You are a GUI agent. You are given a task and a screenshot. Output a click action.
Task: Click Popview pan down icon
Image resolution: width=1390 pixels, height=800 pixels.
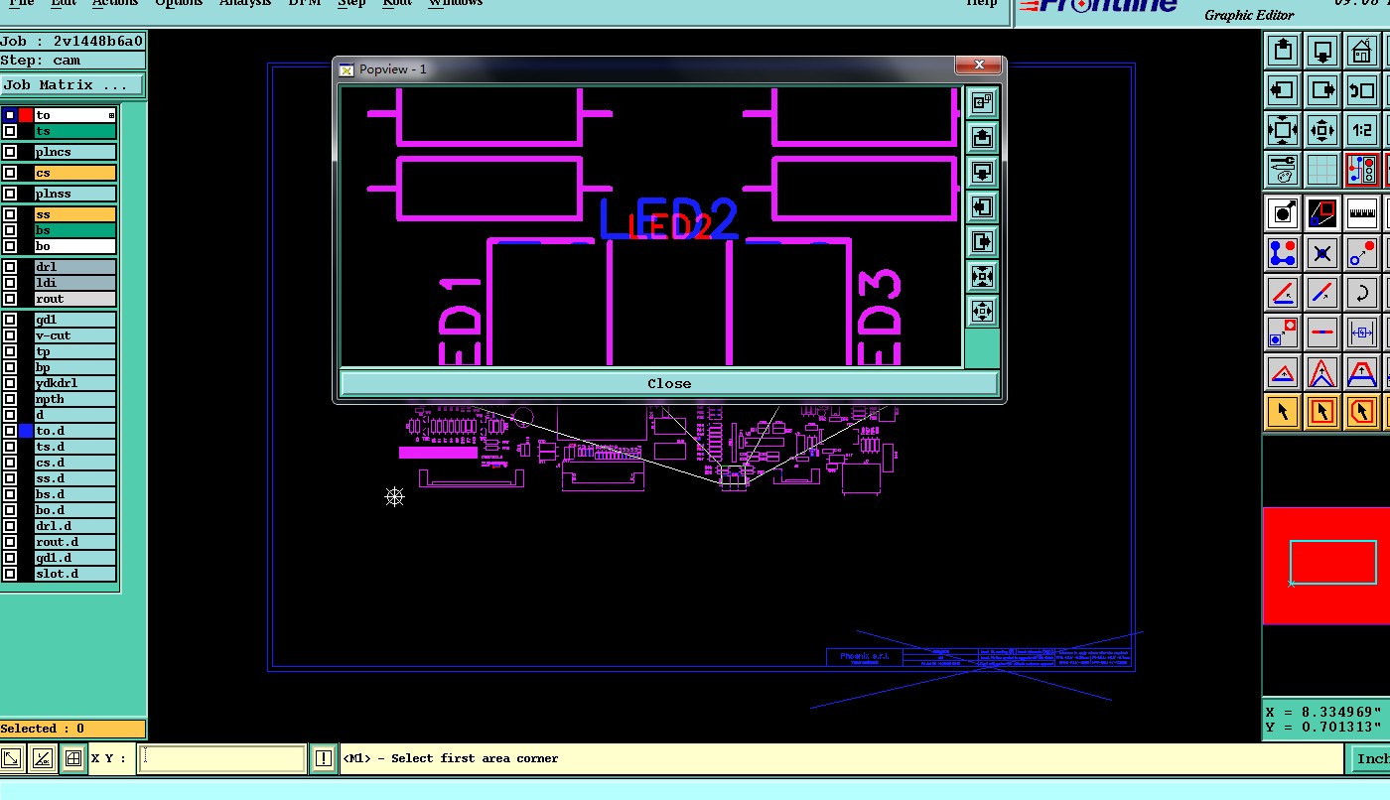pyautogui.click(x=982, y=172)
